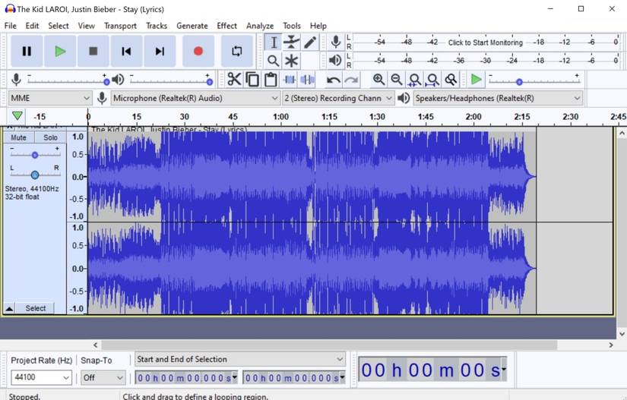The width and height of the screenshot is (627, 400).
Task: Click the timeline options green triangle
Action: (x=17, y=116)
